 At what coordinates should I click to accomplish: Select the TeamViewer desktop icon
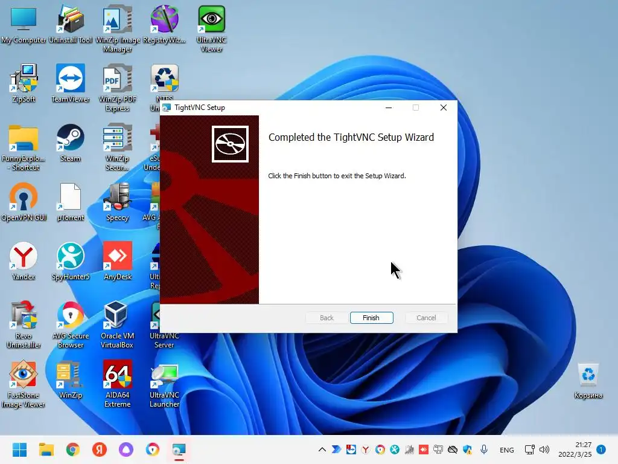[x=71, y=83]
